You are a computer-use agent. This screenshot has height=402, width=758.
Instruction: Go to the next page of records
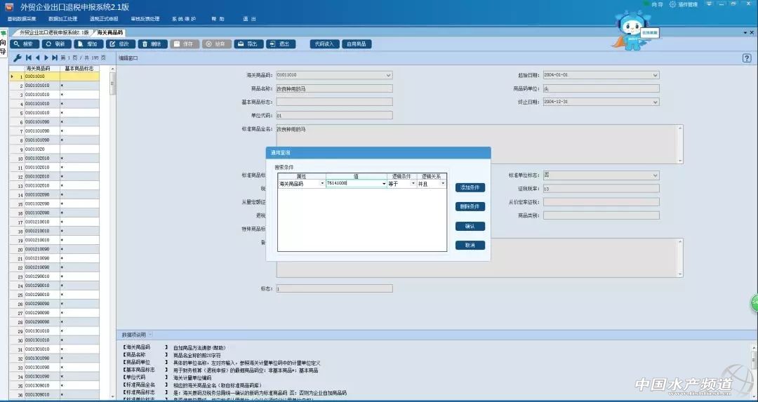pos(46,58)
